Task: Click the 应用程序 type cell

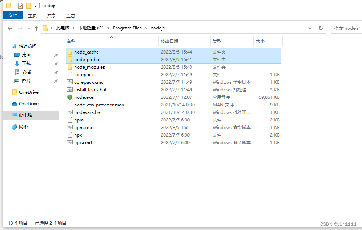Action: click(221, 97)
